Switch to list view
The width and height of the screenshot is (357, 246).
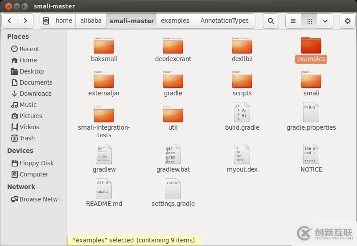click(293, 21)
